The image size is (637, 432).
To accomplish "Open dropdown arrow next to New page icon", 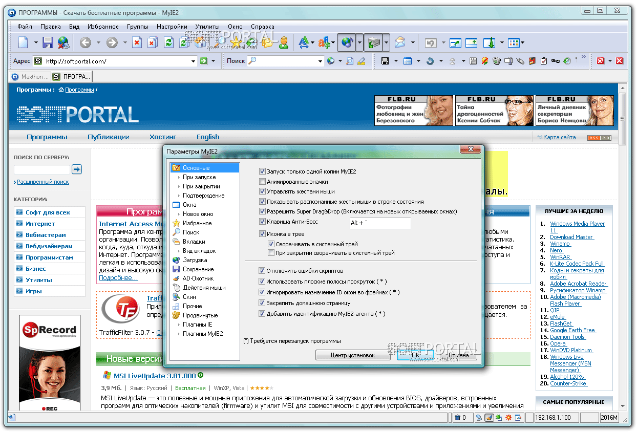I will point(36,43).
